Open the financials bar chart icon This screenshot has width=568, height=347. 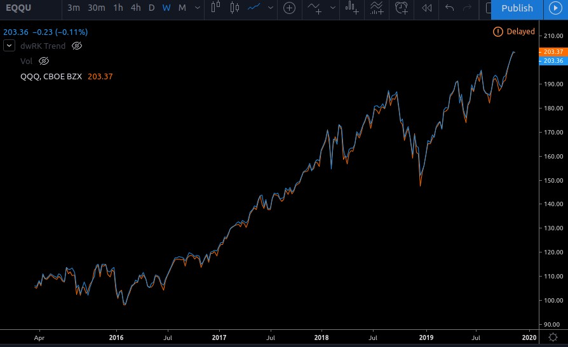tap(351, 8)
